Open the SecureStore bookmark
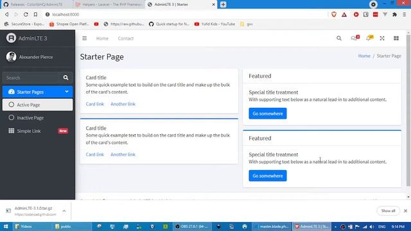 [24, 24]
